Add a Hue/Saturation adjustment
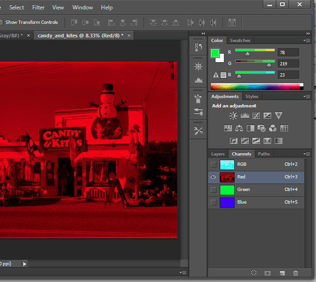Image resolution: width=316 pixels, height=282 pixels. tap(228, 128)
